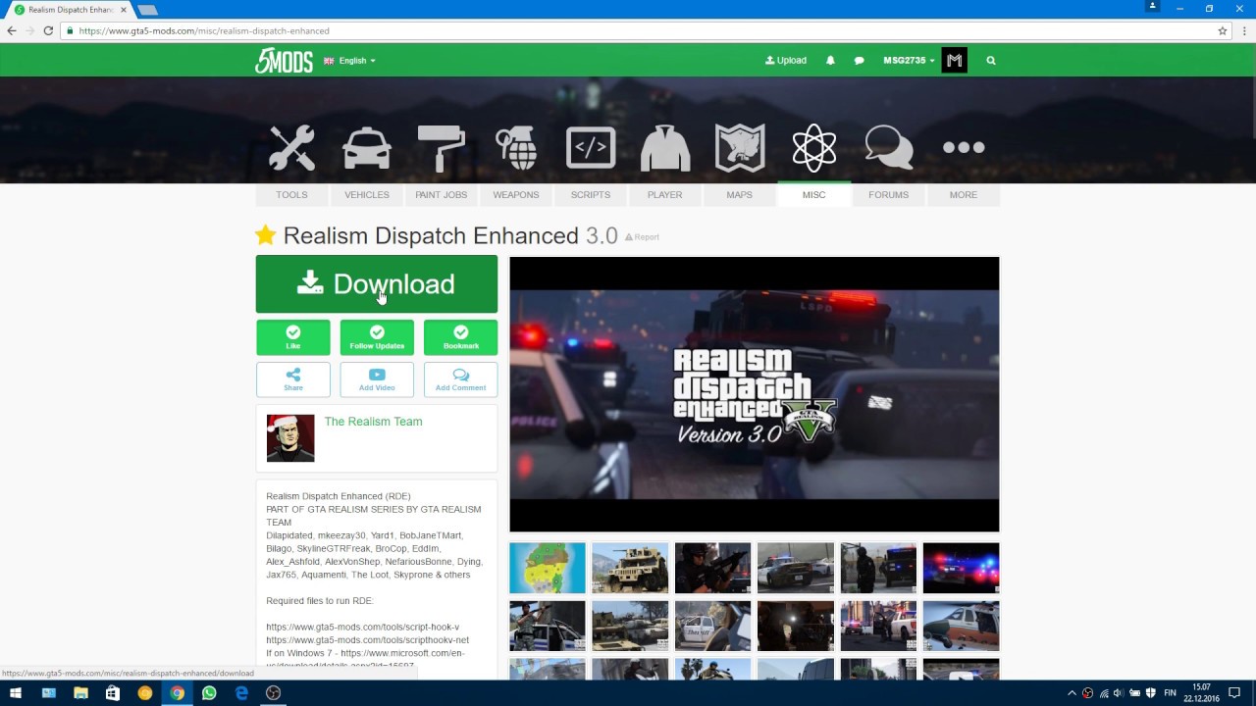The height and width of the screenshot is (706, 1256).
Task: Open the Misc atom icon
Action: 814,148
